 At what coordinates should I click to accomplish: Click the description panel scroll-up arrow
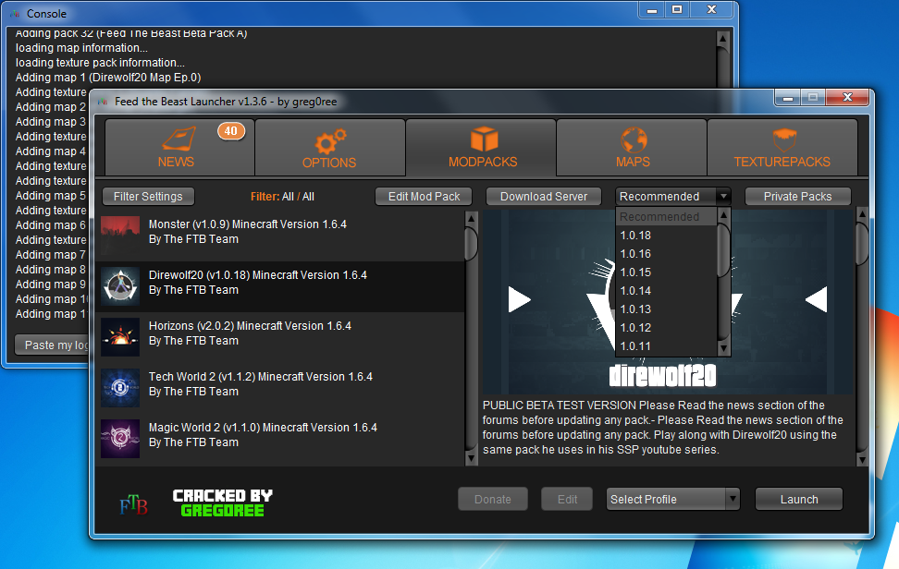coord(862,214)
